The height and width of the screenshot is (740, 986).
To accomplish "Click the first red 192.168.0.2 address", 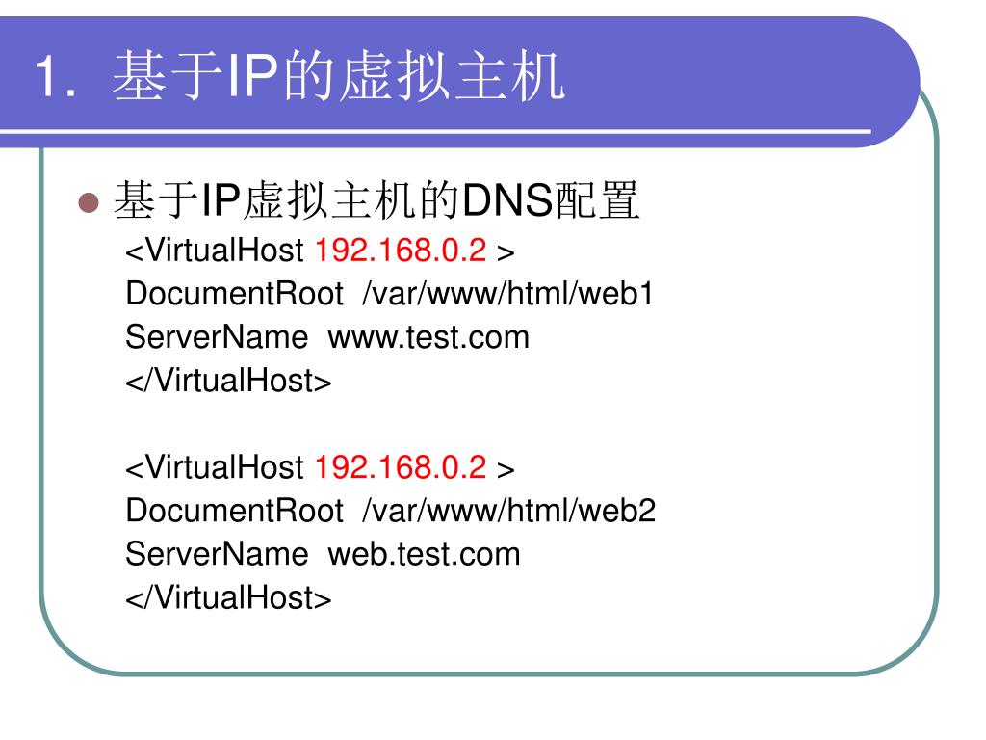I will coord(401,251).
